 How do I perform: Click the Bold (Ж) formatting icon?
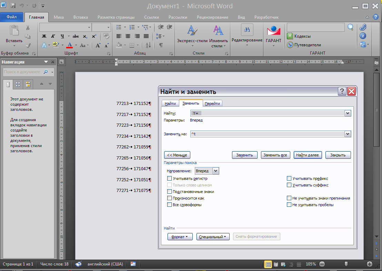tap(44, 36)
